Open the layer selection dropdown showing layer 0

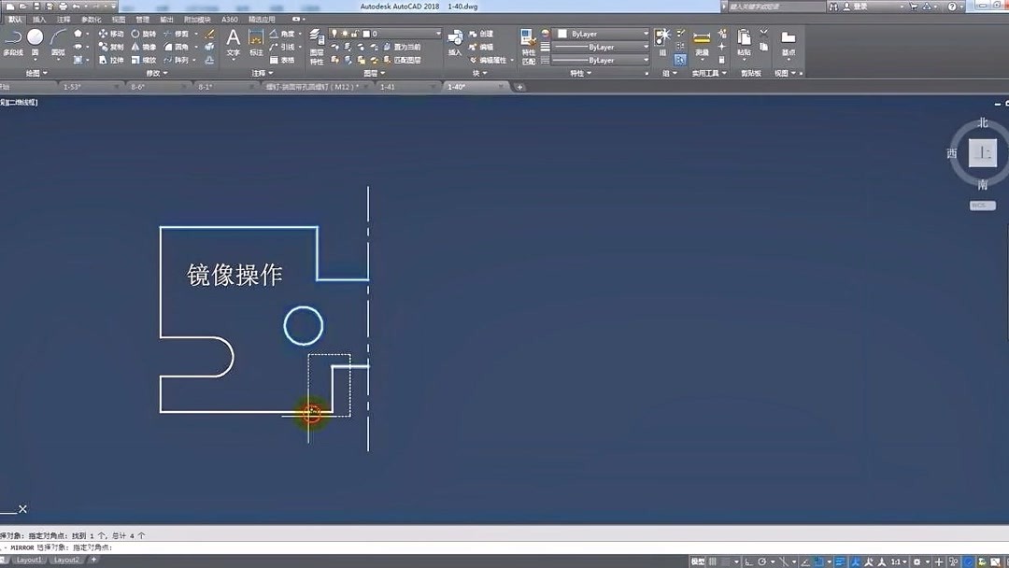[x=437, y=33]
